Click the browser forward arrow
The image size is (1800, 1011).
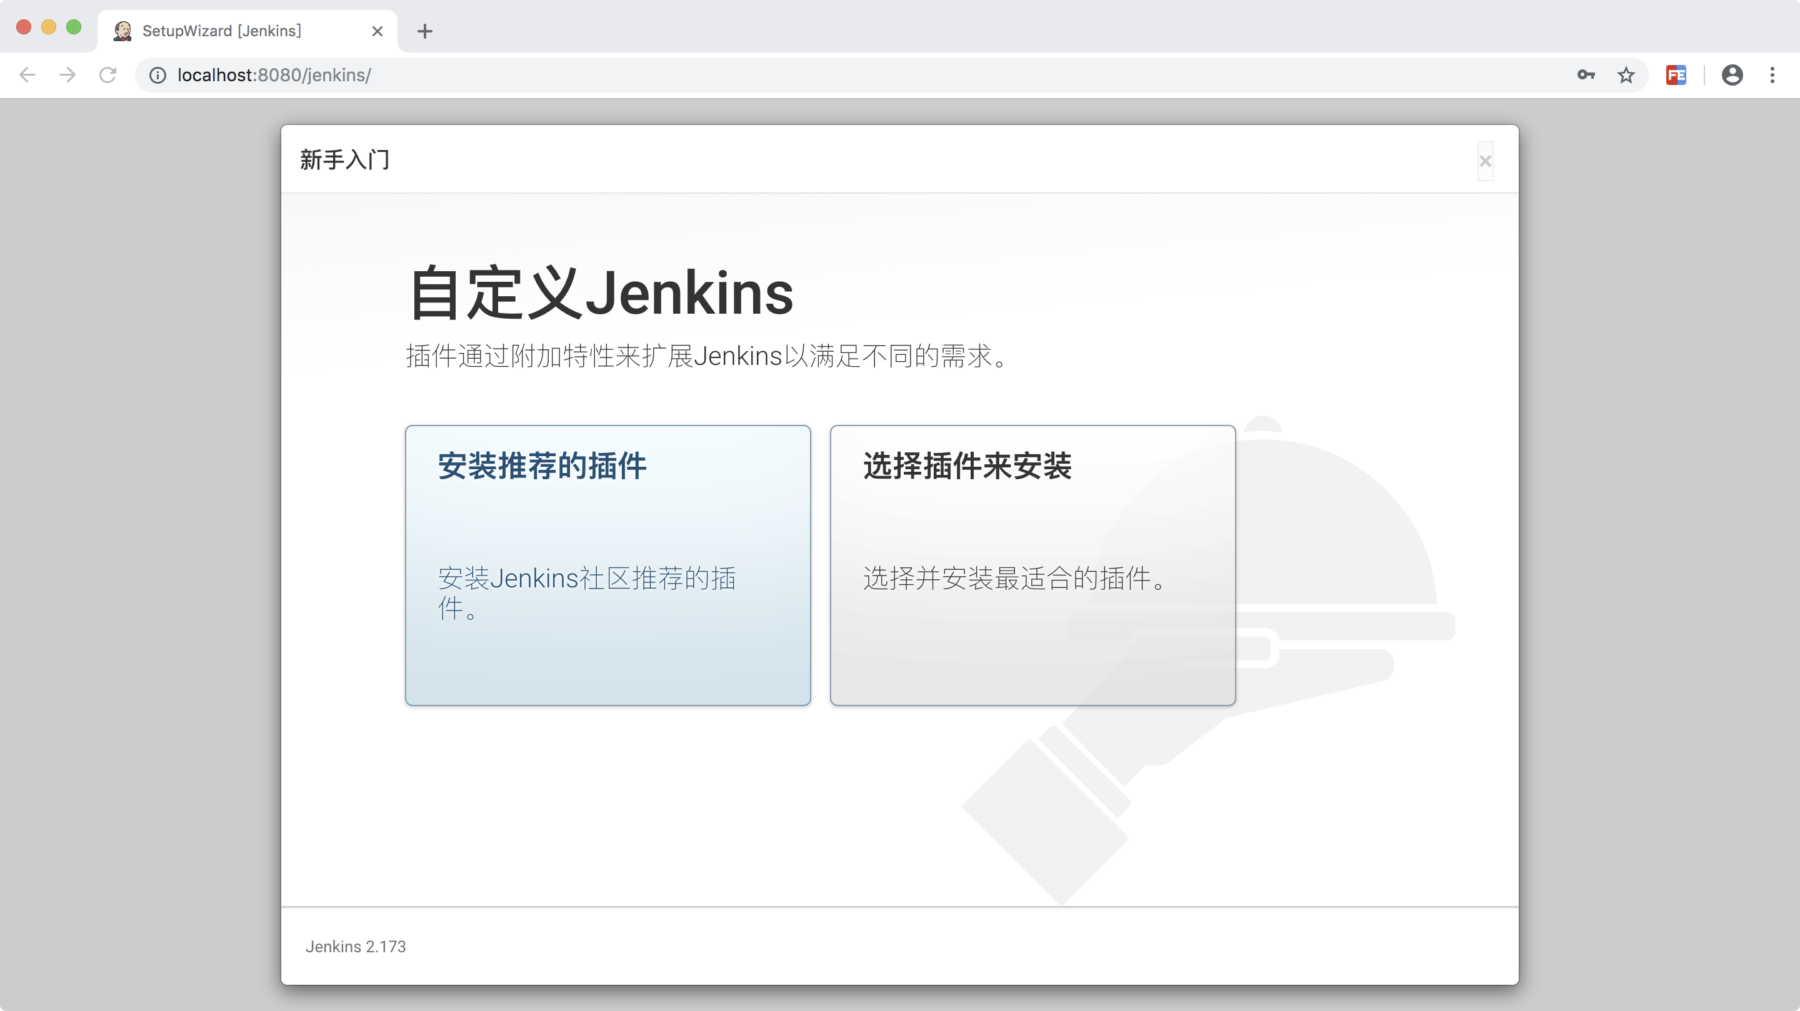[x=67, y=75]
